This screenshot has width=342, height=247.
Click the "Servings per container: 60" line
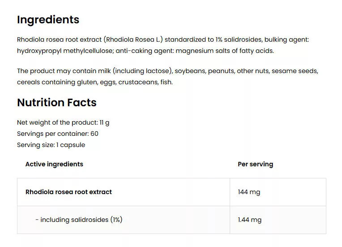tap(58, 134)
